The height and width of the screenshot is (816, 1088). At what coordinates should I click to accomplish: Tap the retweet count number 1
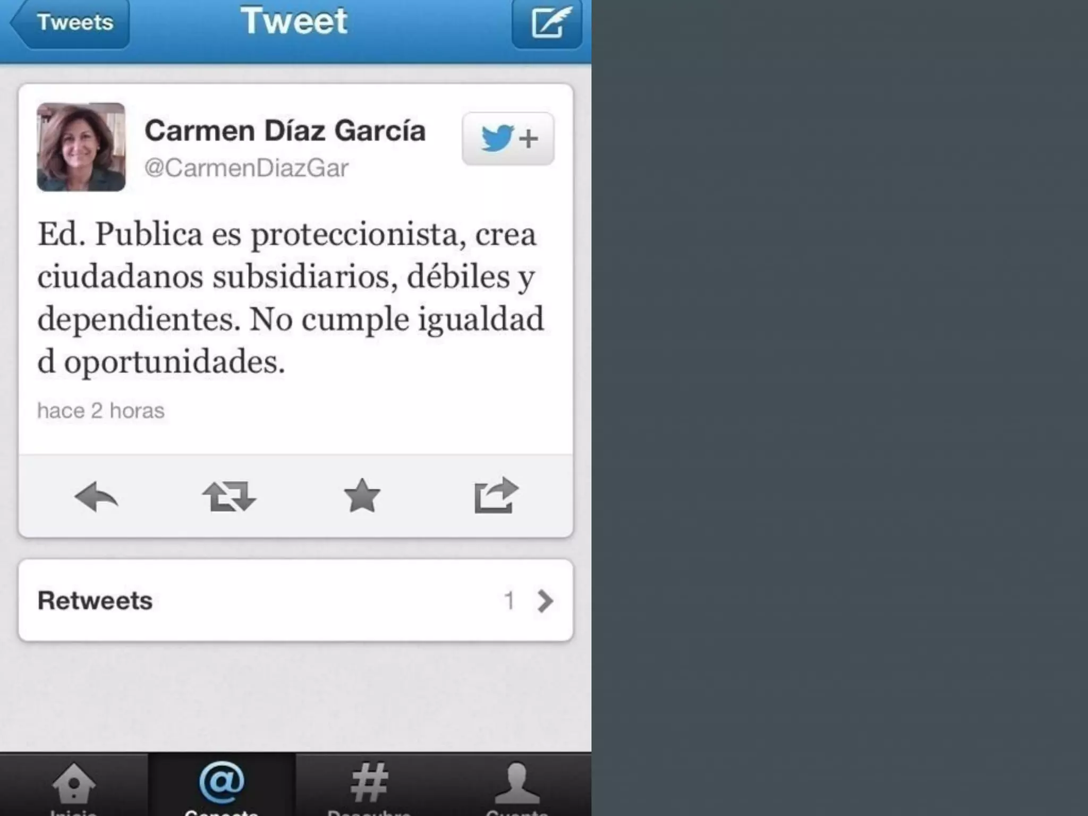509,601
